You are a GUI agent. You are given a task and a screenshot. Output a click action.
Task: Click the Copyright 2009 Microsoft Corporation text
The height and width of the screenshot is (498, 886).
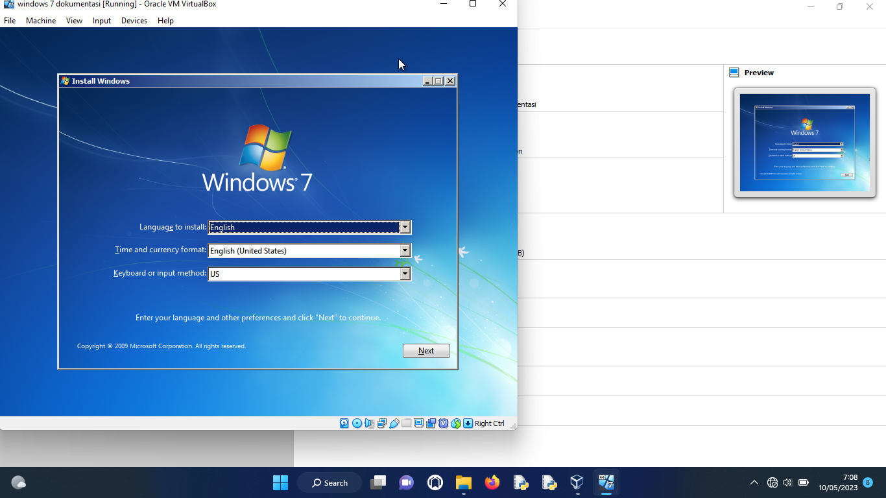pos(162,346)
